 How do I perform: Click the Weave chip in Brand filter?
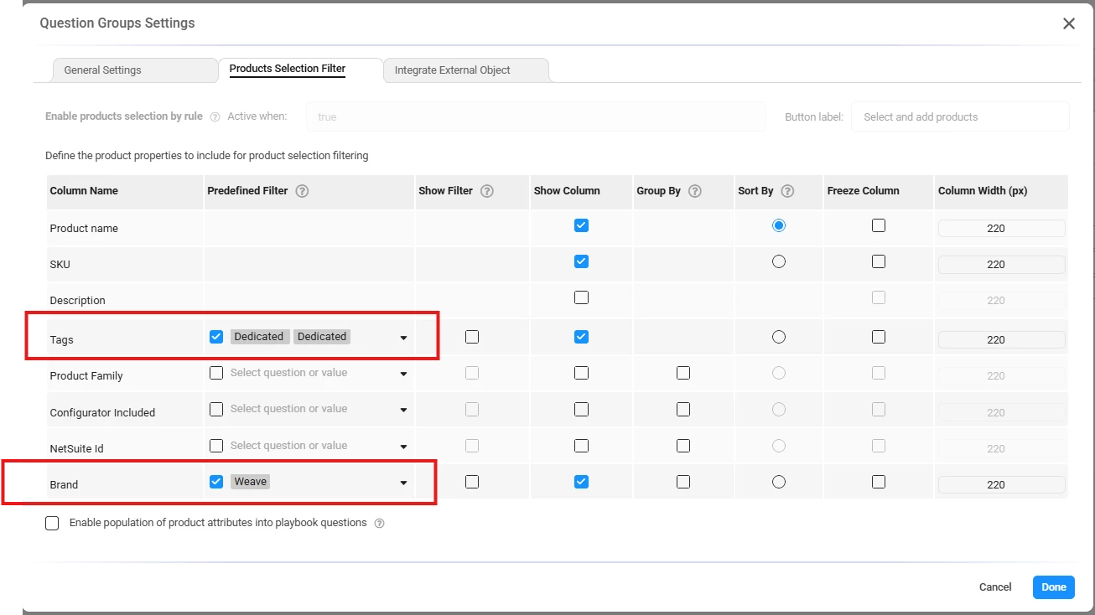(x=251, y=482)
